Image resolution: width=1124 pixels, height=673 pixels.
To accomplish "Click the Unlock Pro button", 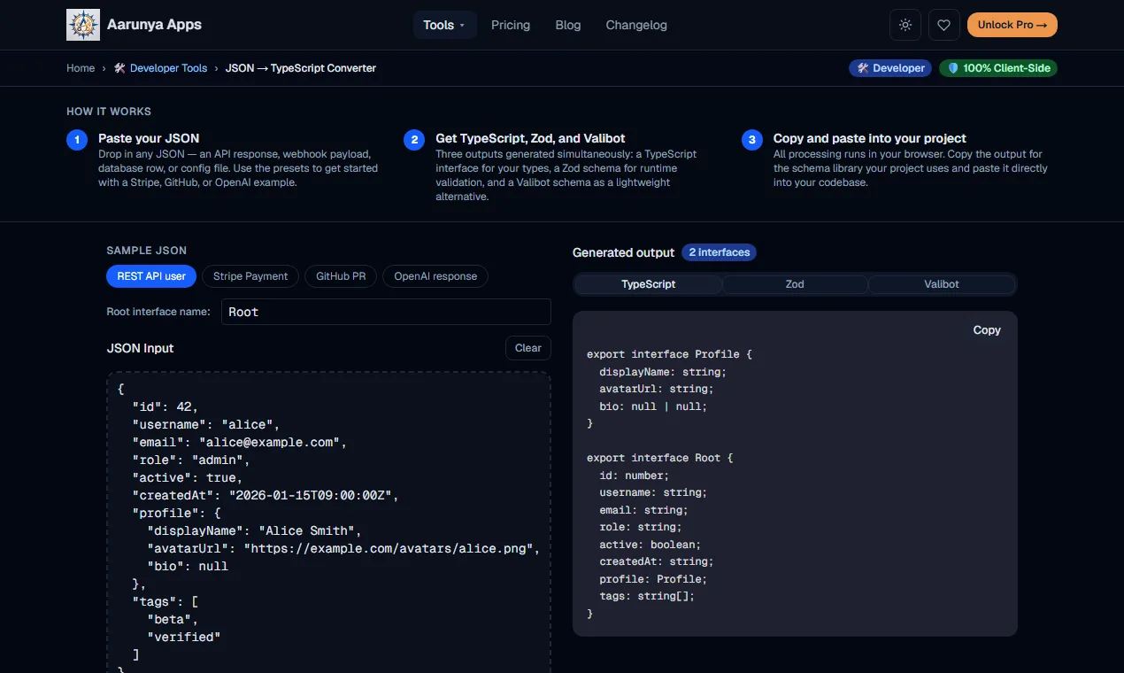I will [1012, 25].
